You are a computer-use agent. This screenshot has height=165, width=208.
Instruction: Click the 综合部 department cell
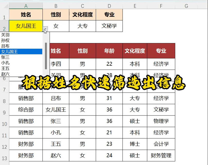26,110
